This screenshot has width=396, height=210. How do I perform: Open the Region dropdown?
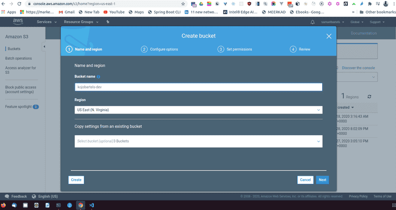(199, 110)
